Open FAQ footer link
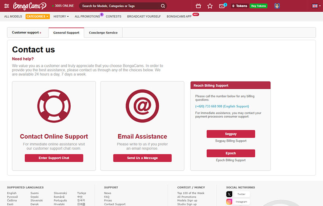This screenshot has width=323, height=206. [107, 197]
